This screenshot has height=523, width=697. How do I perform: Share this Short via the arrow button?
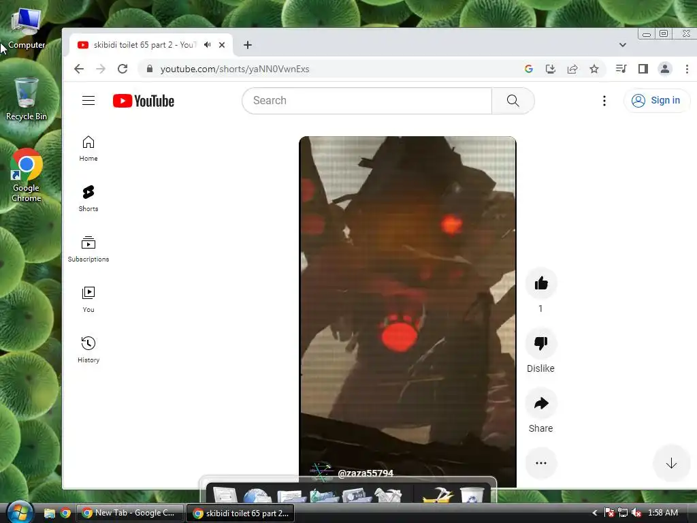coord(541,403)
